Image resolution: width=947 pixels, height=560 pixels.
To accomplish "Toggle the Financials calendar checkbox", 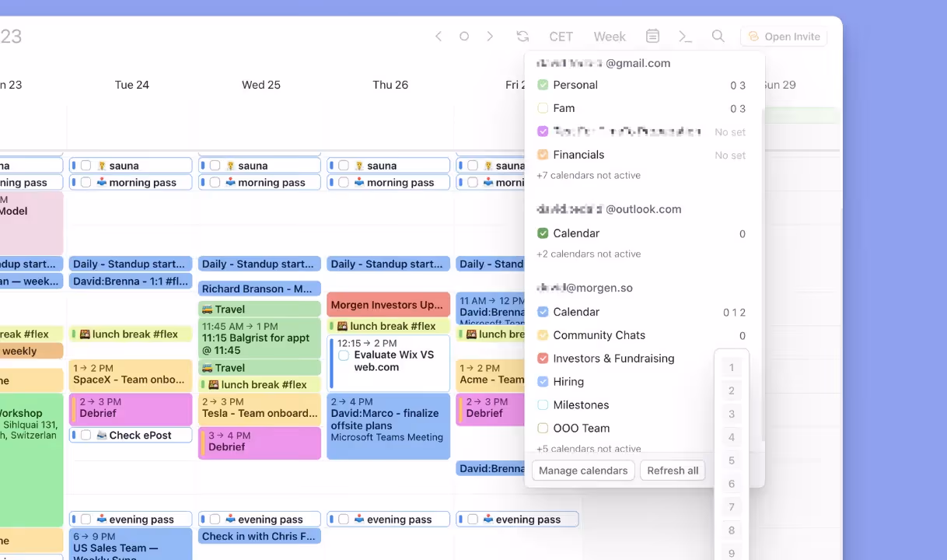I will click(543, 155).
